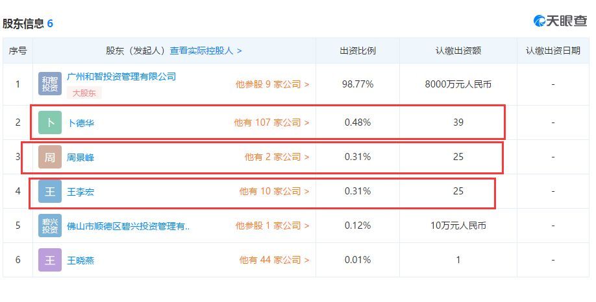Open shareholder 王晓燕 profile
Viewport: 596px width, 302px height.
click(81, 261)
